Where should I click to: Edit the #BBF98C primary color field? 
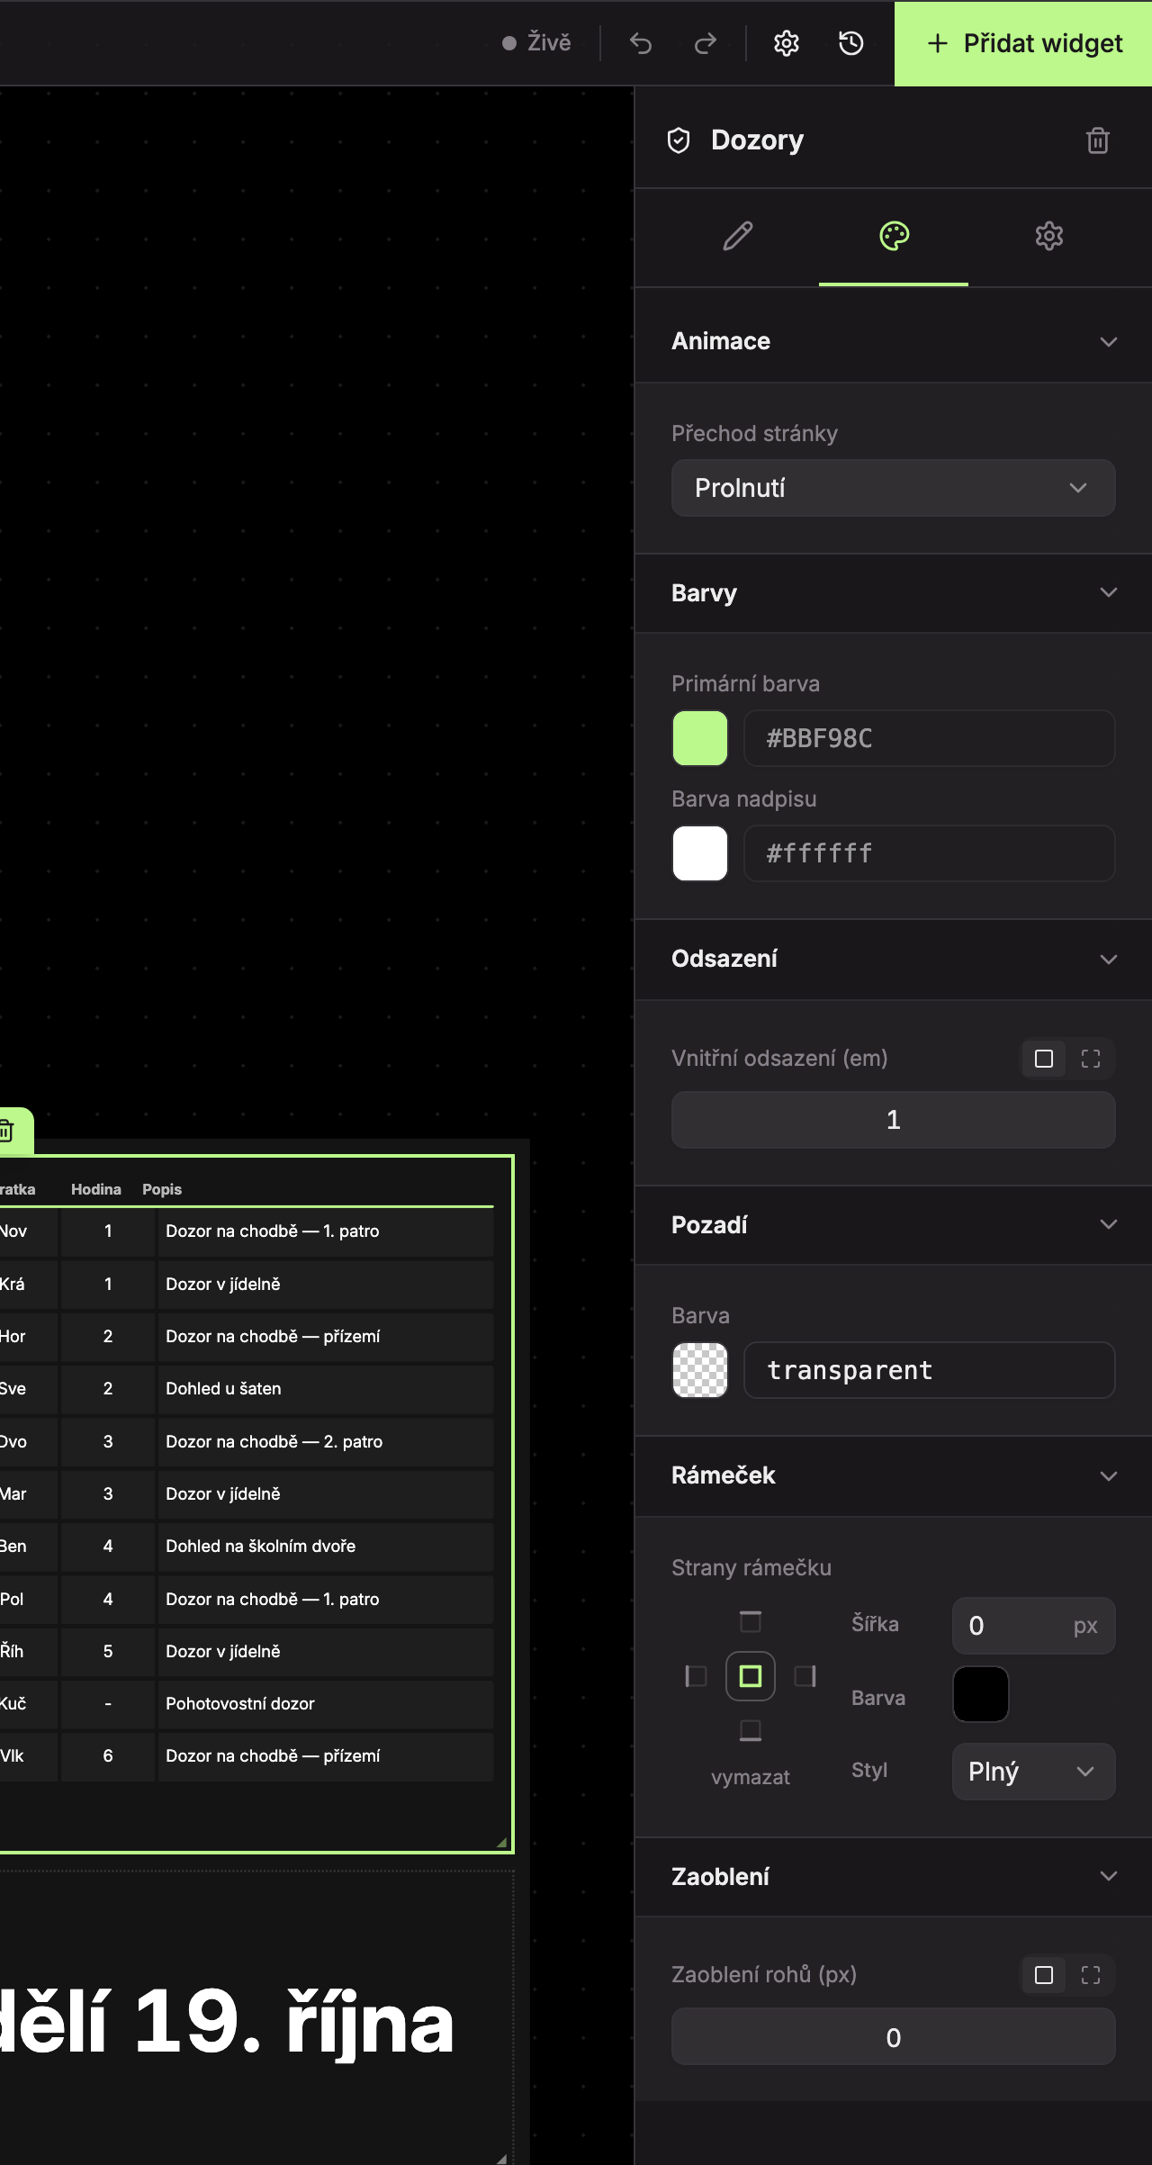(930, 738)
